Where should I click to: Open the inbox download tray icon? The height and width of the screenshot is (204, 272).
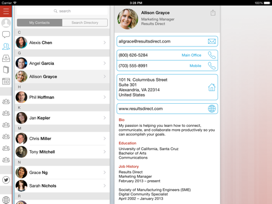6,58
